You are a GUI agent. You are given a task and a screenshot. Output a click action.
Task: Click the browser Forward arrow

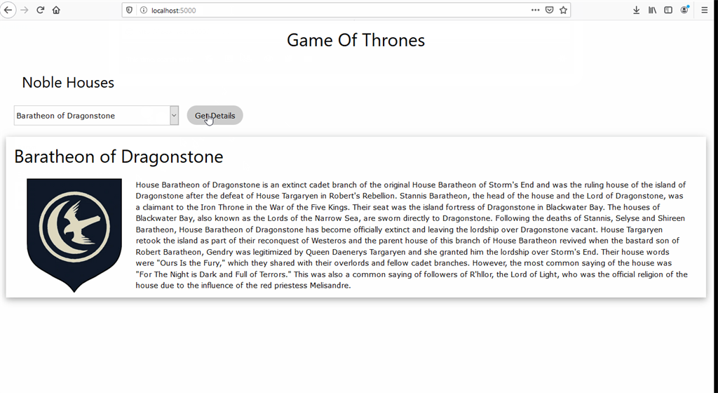pyautogui.click(x=25, y=10)
